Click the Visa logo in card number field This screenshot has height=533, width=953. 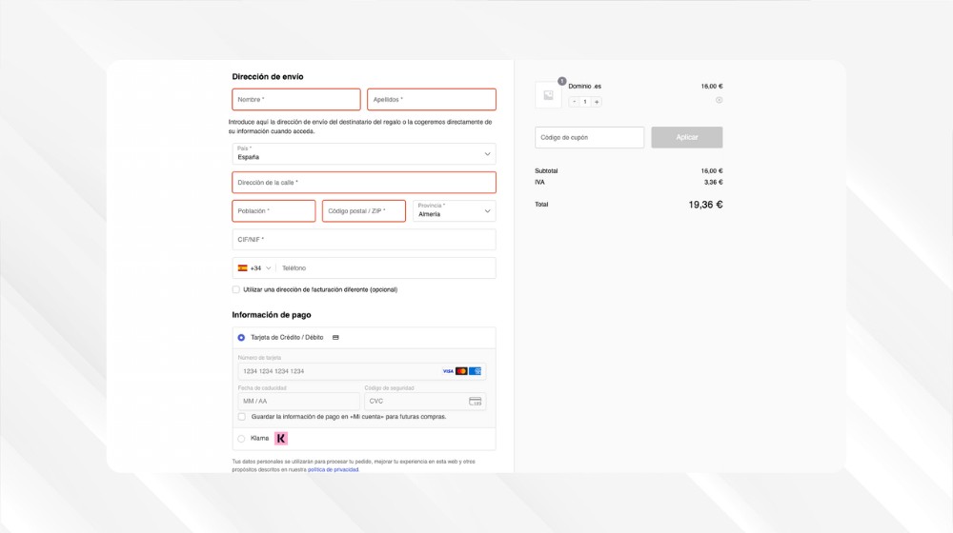(x=448, y=371)
